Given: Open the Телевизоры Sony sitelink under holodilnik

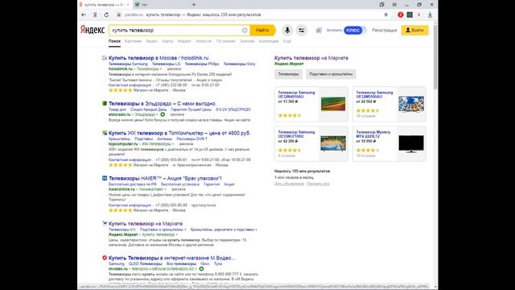Looking at the screenshot, I should click(x=239, y=64).
